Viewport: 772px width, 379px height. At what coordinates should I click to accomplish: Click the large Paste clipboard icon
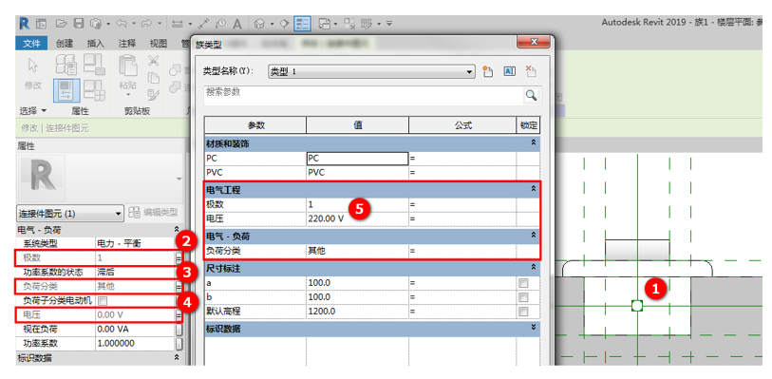point(128,65)
